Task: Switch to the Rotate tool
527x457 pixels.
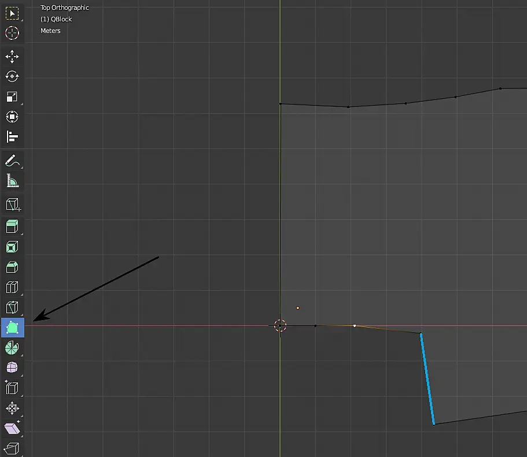Action: (12, 77)
